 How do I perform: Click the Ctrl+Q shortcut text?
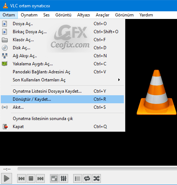(x=100, y=127)
